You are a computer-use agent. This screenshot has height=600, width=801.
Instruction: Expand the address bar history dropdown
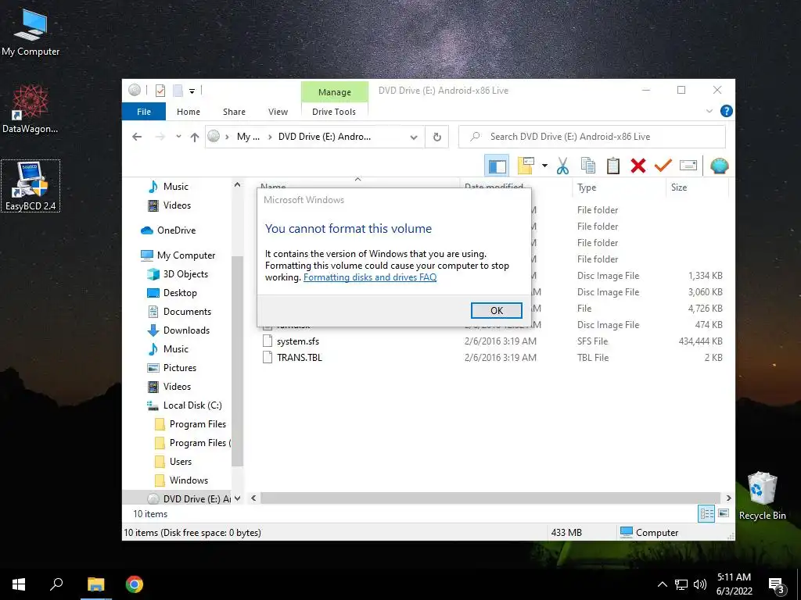414,137
